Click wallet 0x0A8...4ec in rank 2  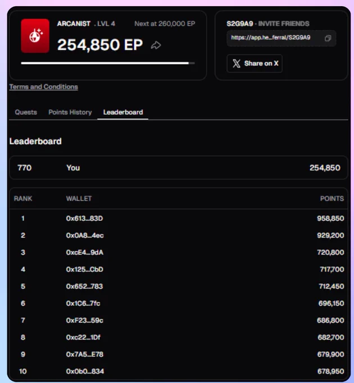point(84,235)
